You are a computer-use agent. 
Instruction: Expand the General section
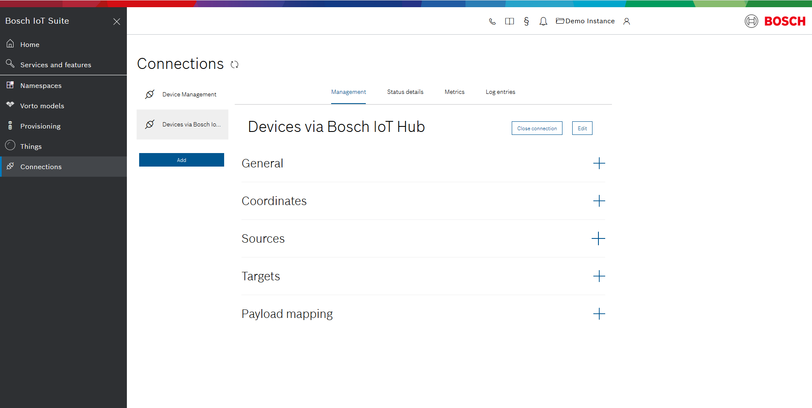(599, 163)
